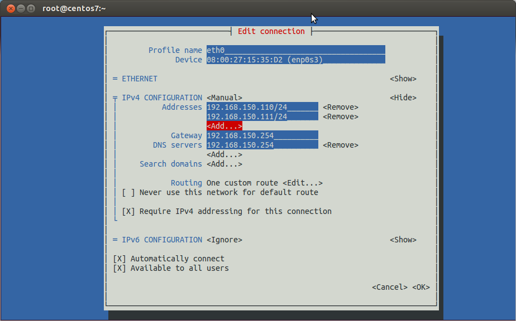Screen dimensions: 516x321
Task: Edit the custom routing entries
Action: pyautogui.click(x=303, y=183)
